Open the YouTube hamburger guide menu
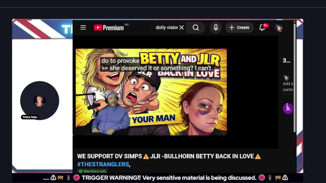326x183 pixels. coord(83,27)
